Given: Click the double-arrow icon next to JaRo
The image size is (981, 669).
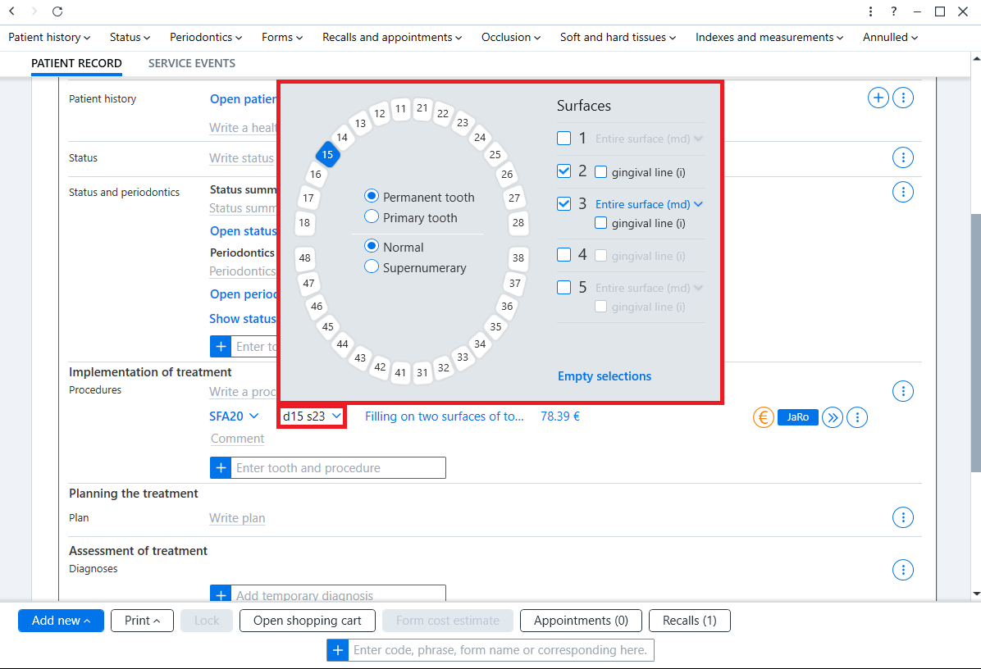Looking at the screenshot, I should (x=832, y=417).
